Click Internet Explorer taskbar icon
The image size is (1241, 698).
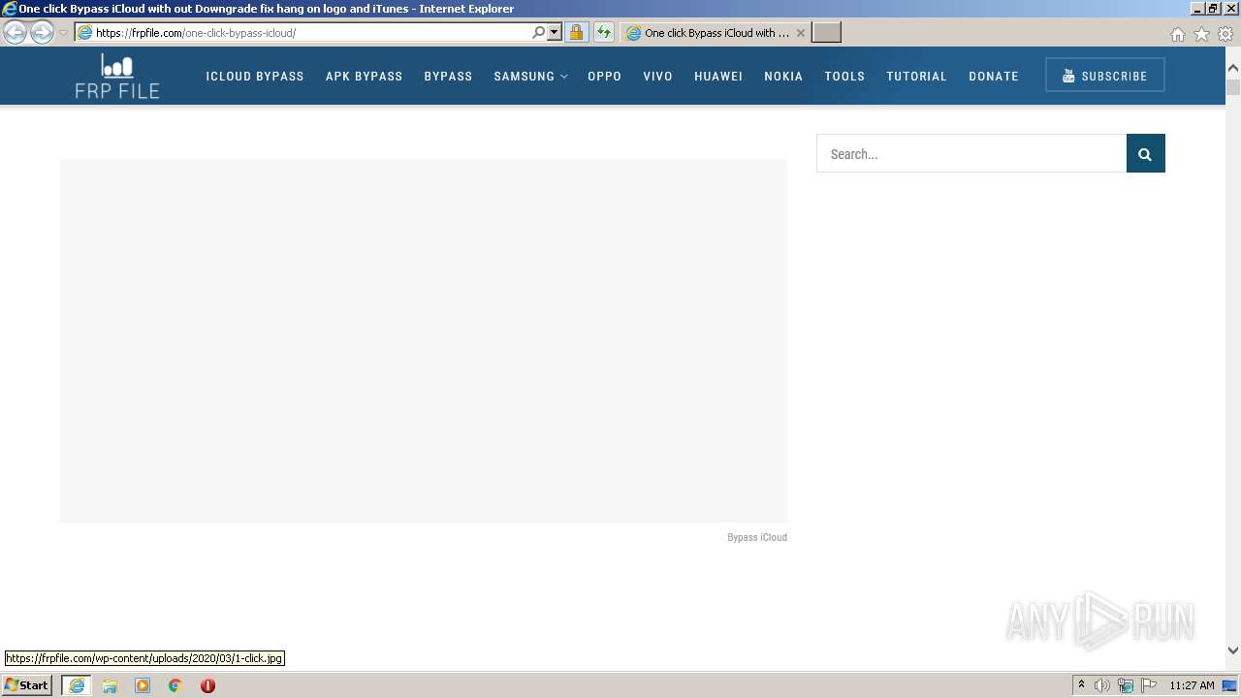click(77, 685)
